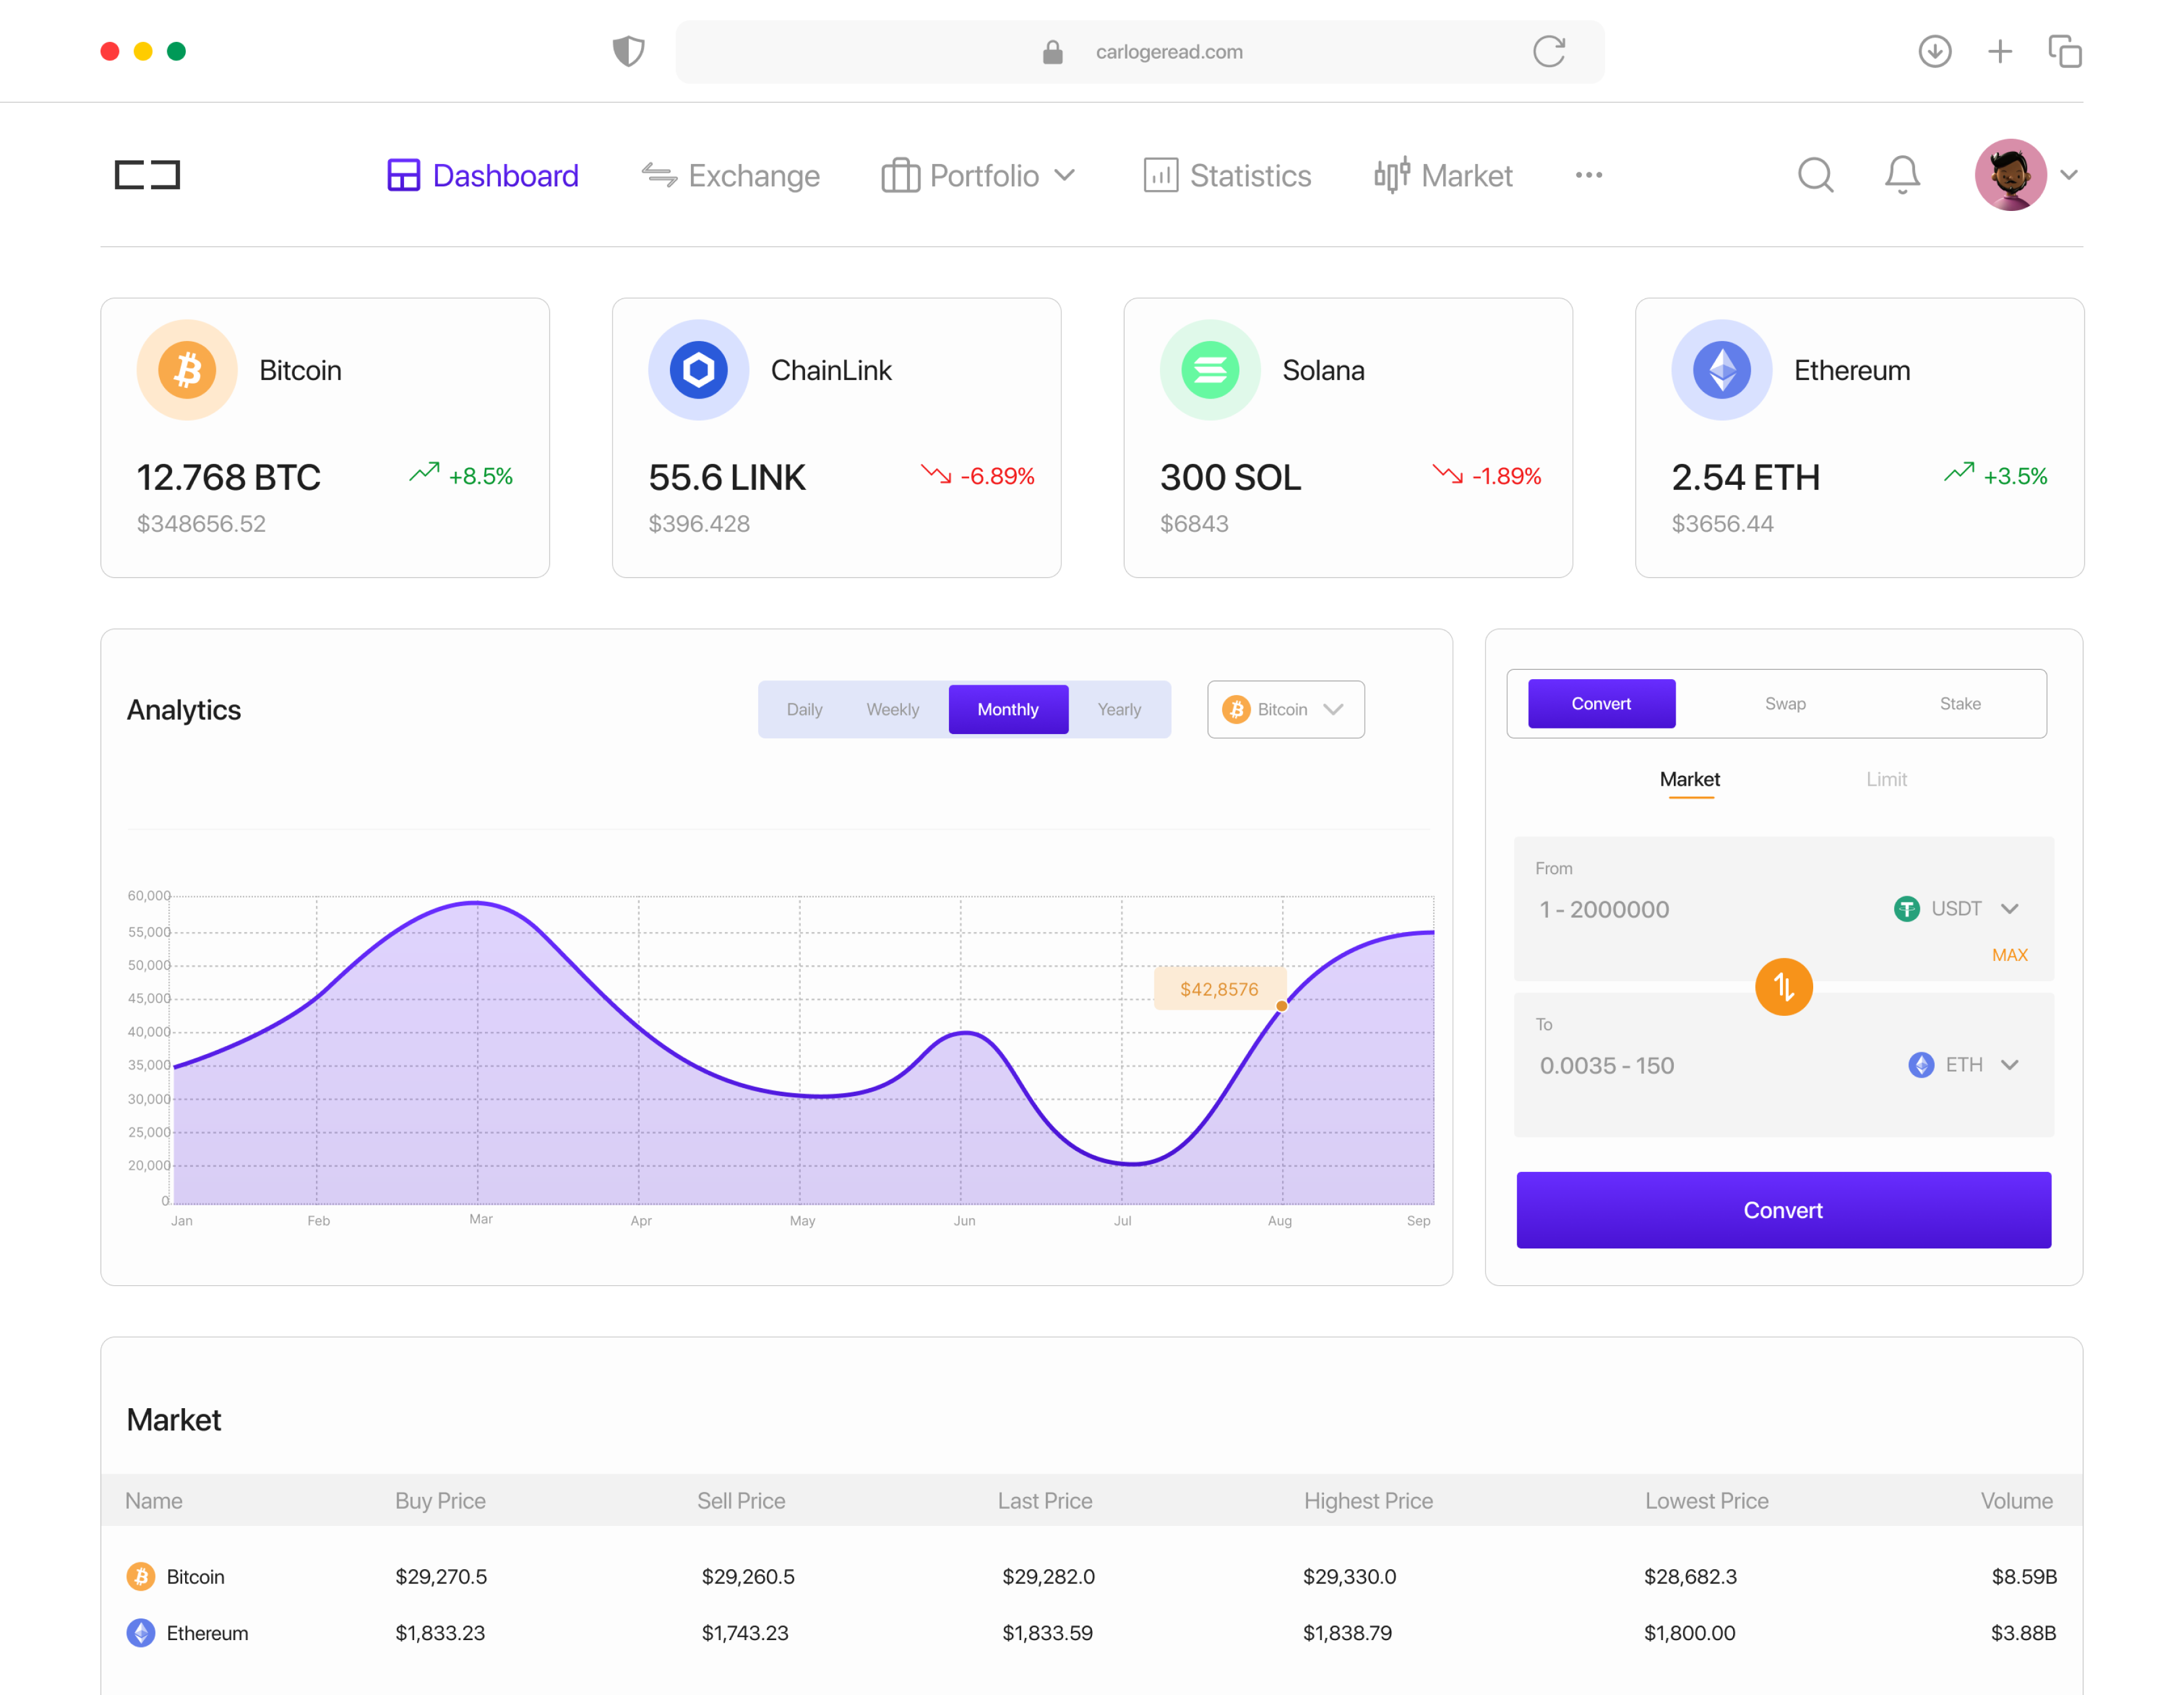The image size is (2184, 1695).
Task: Click MAX to use full balance
Action: tap(2009, 954)
